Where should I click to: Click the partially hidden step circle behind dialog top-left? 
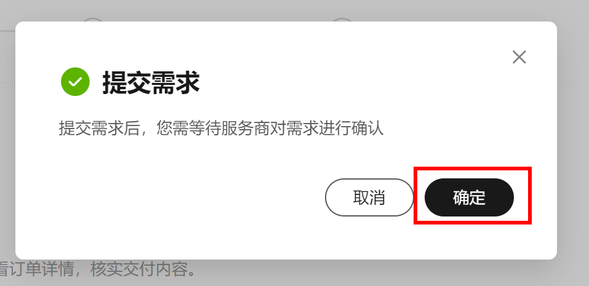pos(93,20)
